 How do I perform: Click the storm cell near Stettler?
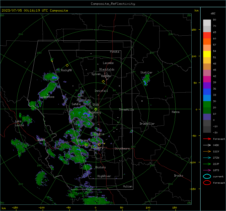click(146, 80)
